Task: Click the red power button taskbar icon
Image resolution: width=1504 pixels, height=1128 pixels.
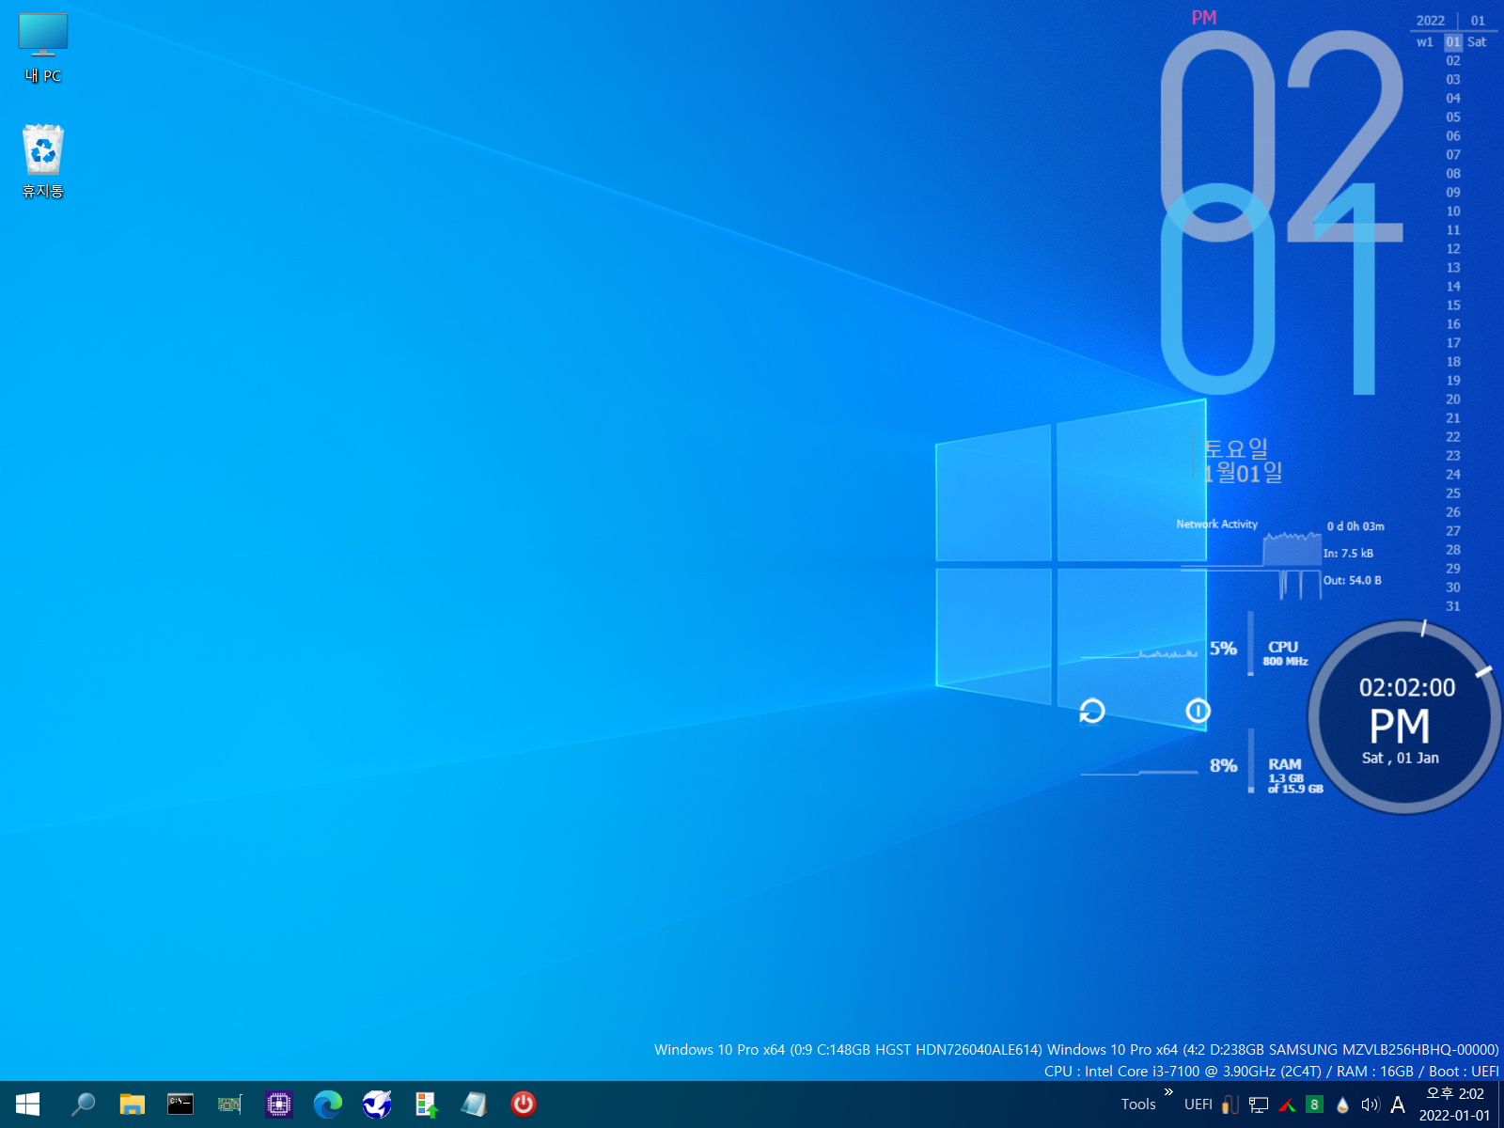Action: pos(524,1104)
